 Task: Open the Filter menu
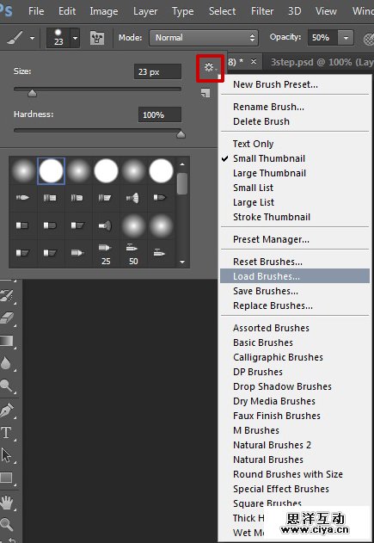(x=262, y=11)
